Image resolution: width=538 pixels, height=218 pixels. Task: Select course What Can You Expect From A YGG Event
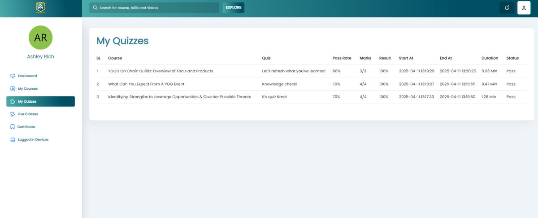(146, 84)
